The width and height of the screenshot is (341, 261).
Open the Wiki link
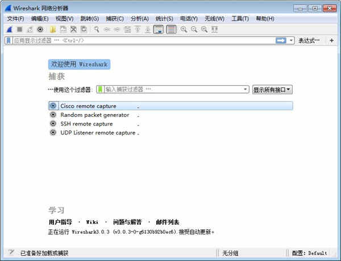92,222
